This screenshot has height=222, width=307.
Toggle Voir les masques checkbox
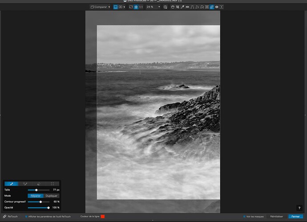244,217
